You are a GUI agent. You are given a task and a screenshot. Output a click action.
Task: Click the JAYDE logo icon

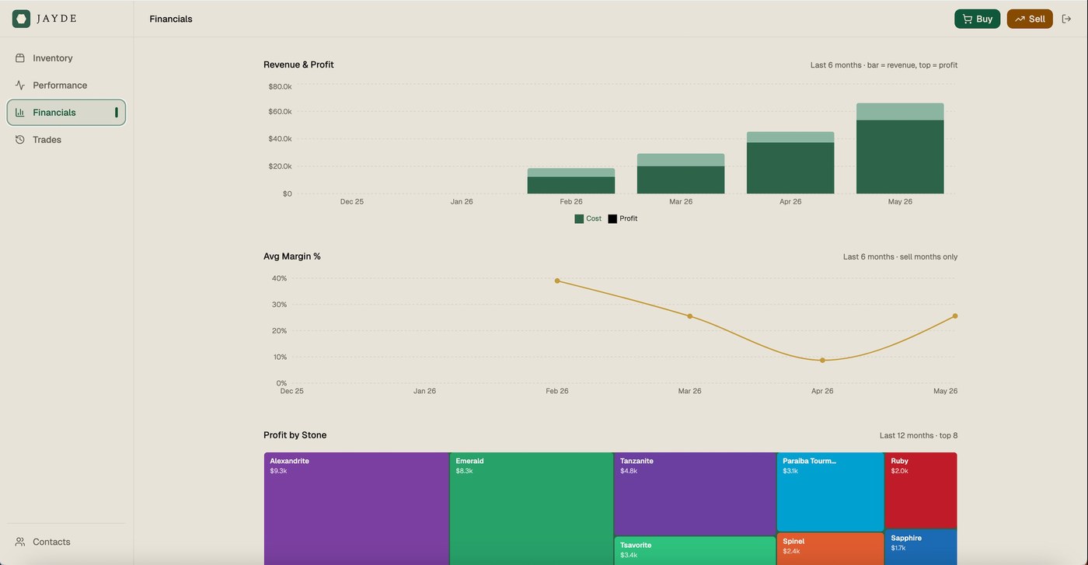[21, 19]
